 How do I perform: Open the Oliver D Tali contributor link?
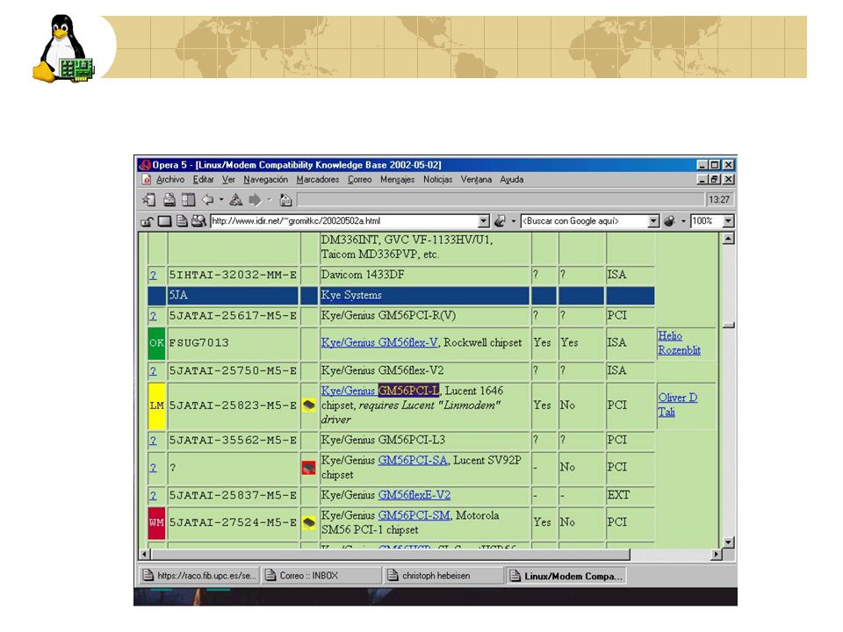[x=677, y=405]
